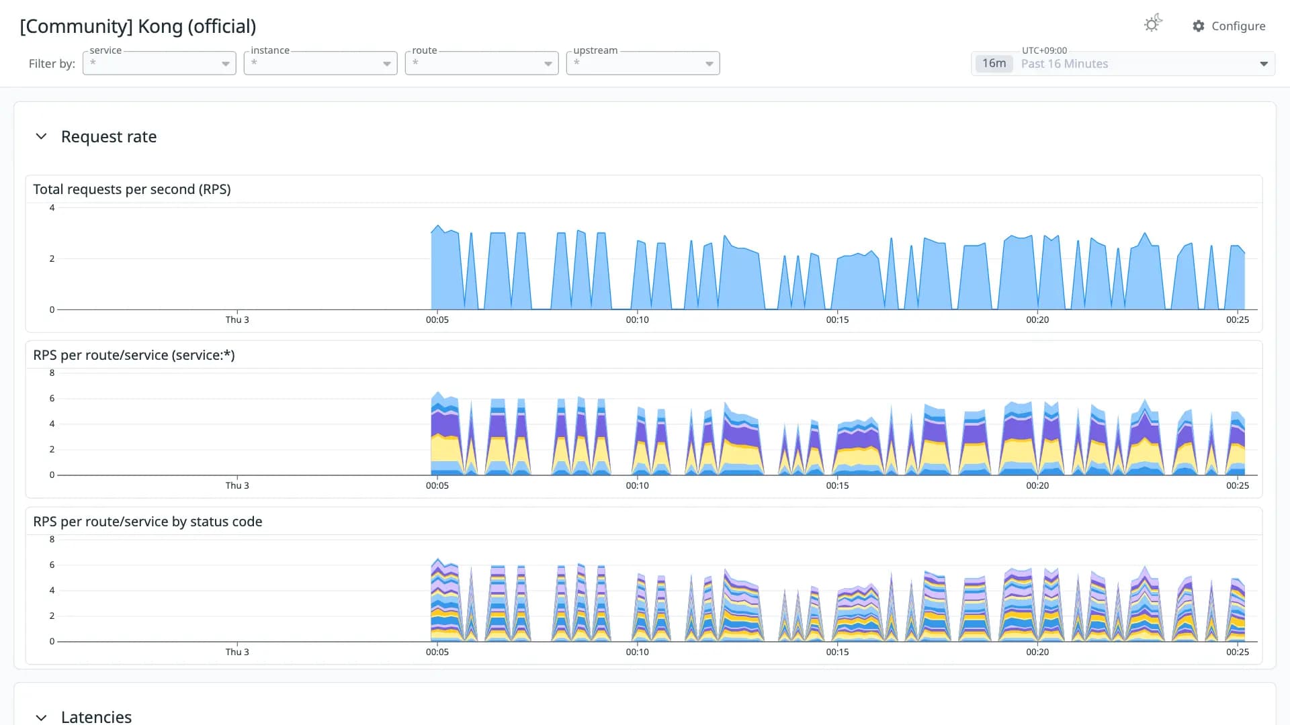Click inside the RPS by status code stacked chart
Image resolution: width=1290 pixels, height=725 pixels.
pos(658,591)
